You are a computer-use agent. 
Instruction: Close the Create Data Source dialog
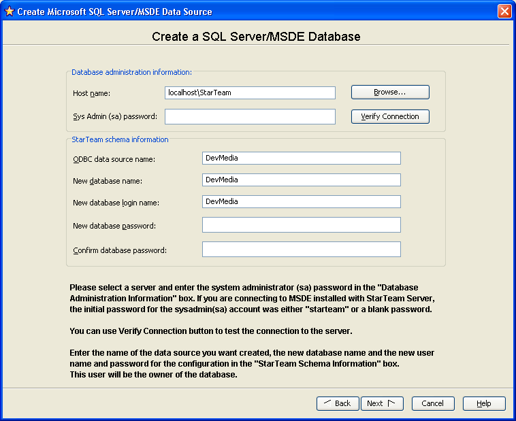click(504, 11)
